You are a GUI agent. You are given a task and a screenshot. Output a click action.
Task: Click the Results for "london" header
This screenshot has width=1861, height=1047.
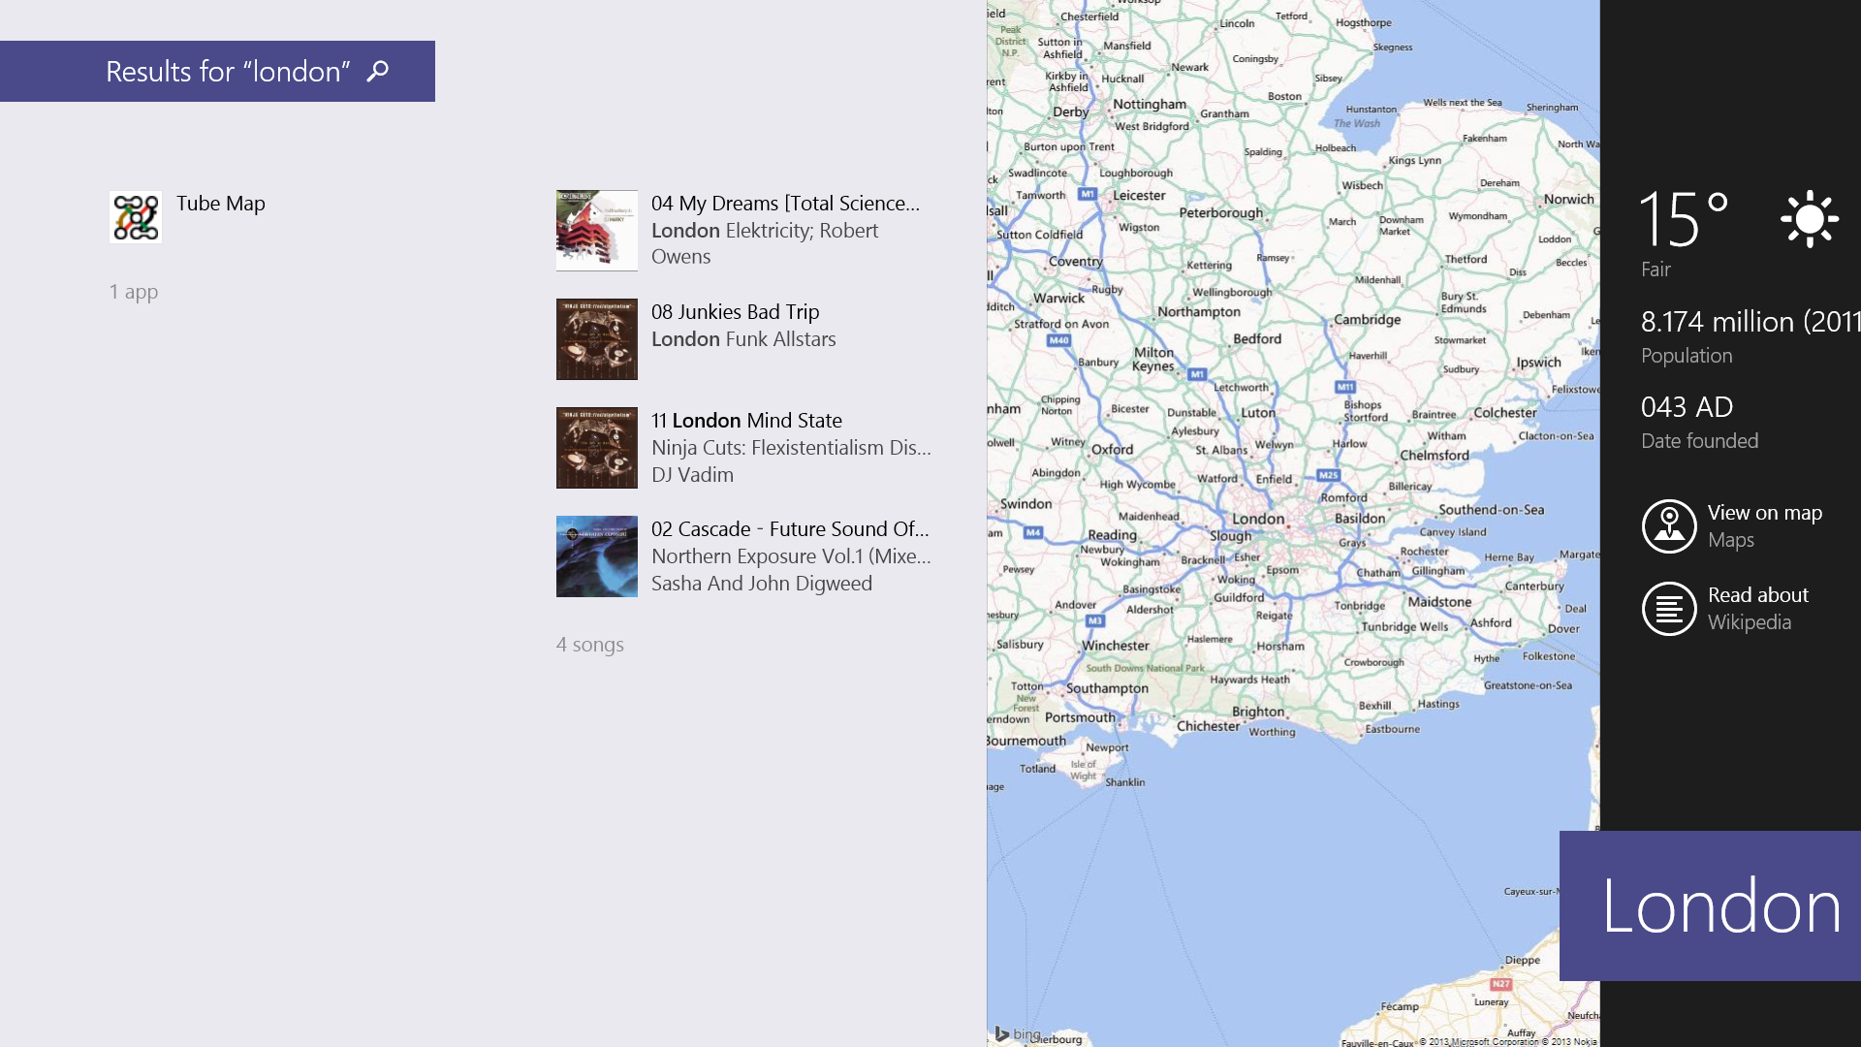pyautogui.click(x=217, y=71)
